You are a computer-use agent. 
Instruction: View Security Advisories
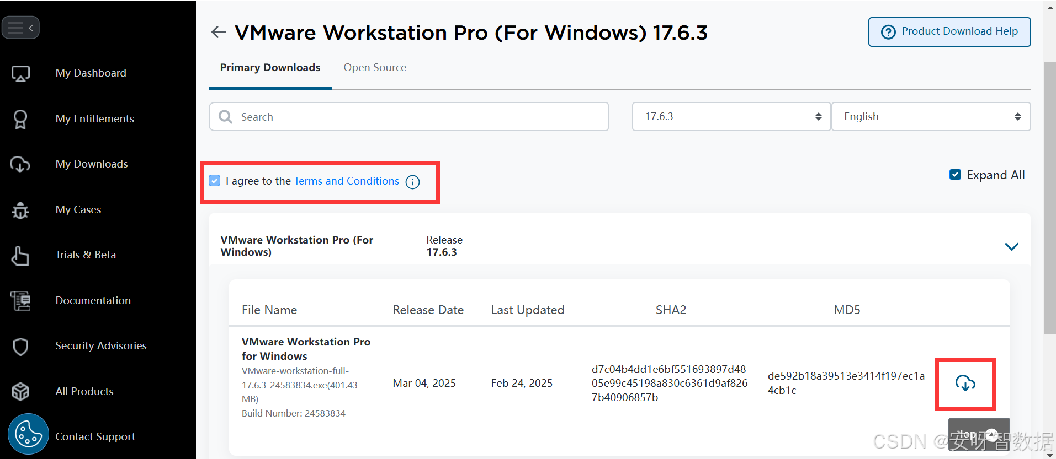pyautogui.click(x=101, y=346)
